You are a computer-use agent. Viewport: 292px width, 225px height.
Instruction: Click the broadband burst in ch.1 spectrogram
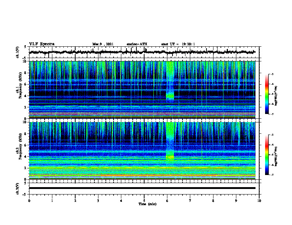click(x=170, y=82)
